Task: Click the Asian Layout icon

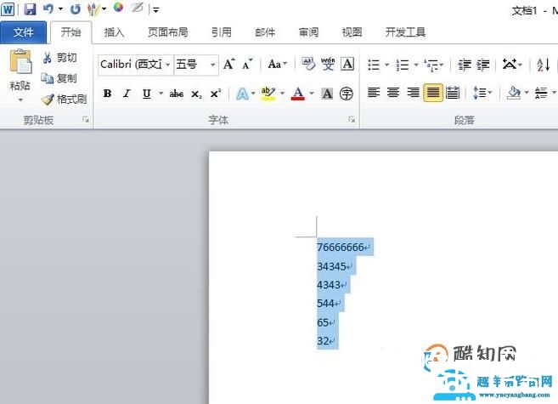Action: [510, 65]
